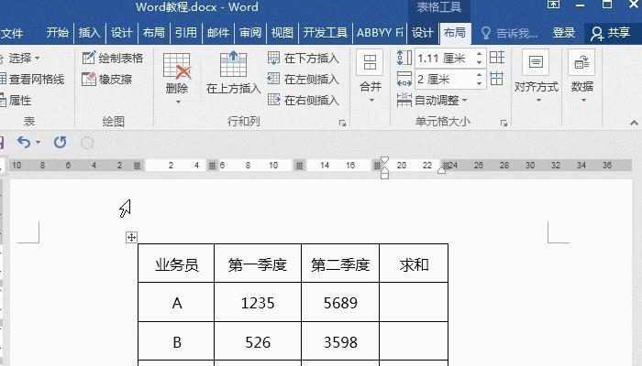Viewport: 642px width, 366px height.
Task: Click the ruler right indent marker
Action: (x=441, y=169)
